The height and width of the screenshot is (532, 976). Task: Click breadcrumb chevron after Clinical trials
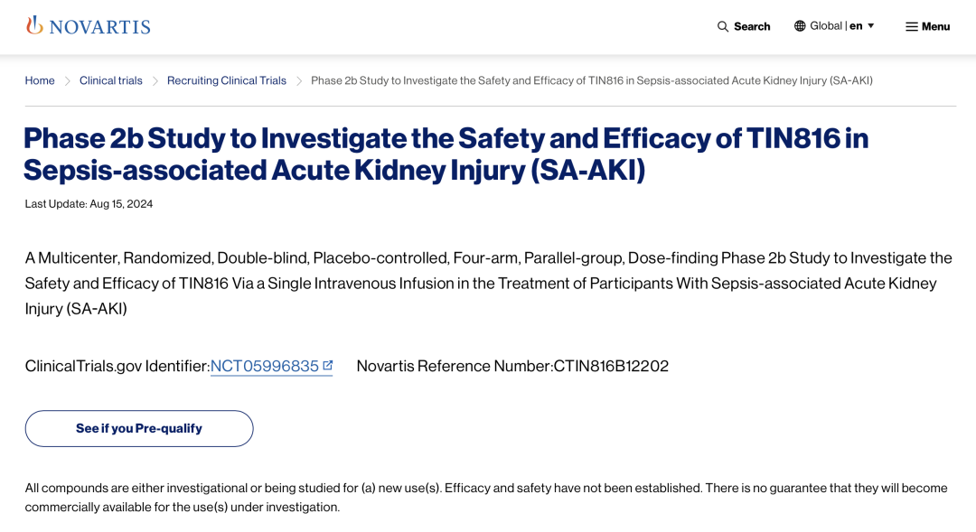(155, 81)
